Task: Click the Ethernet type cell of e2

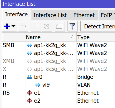Action: click(96, 101)
